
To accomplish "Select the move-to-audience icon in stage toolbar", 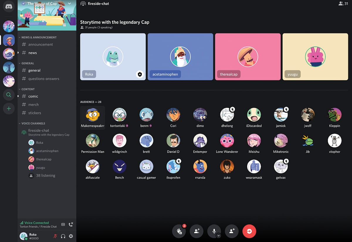I will 197,231.
